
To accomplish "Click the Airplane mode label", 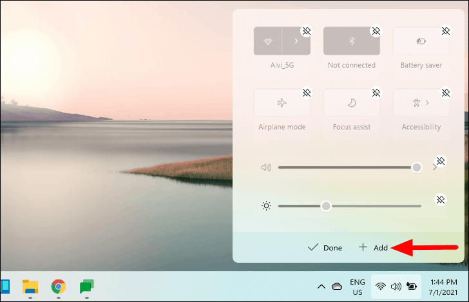I will [282, 127].
